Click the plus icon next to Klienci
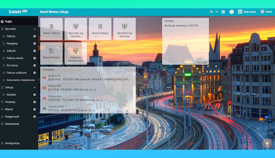The image size is (275, 158). [x=35, y=109]
